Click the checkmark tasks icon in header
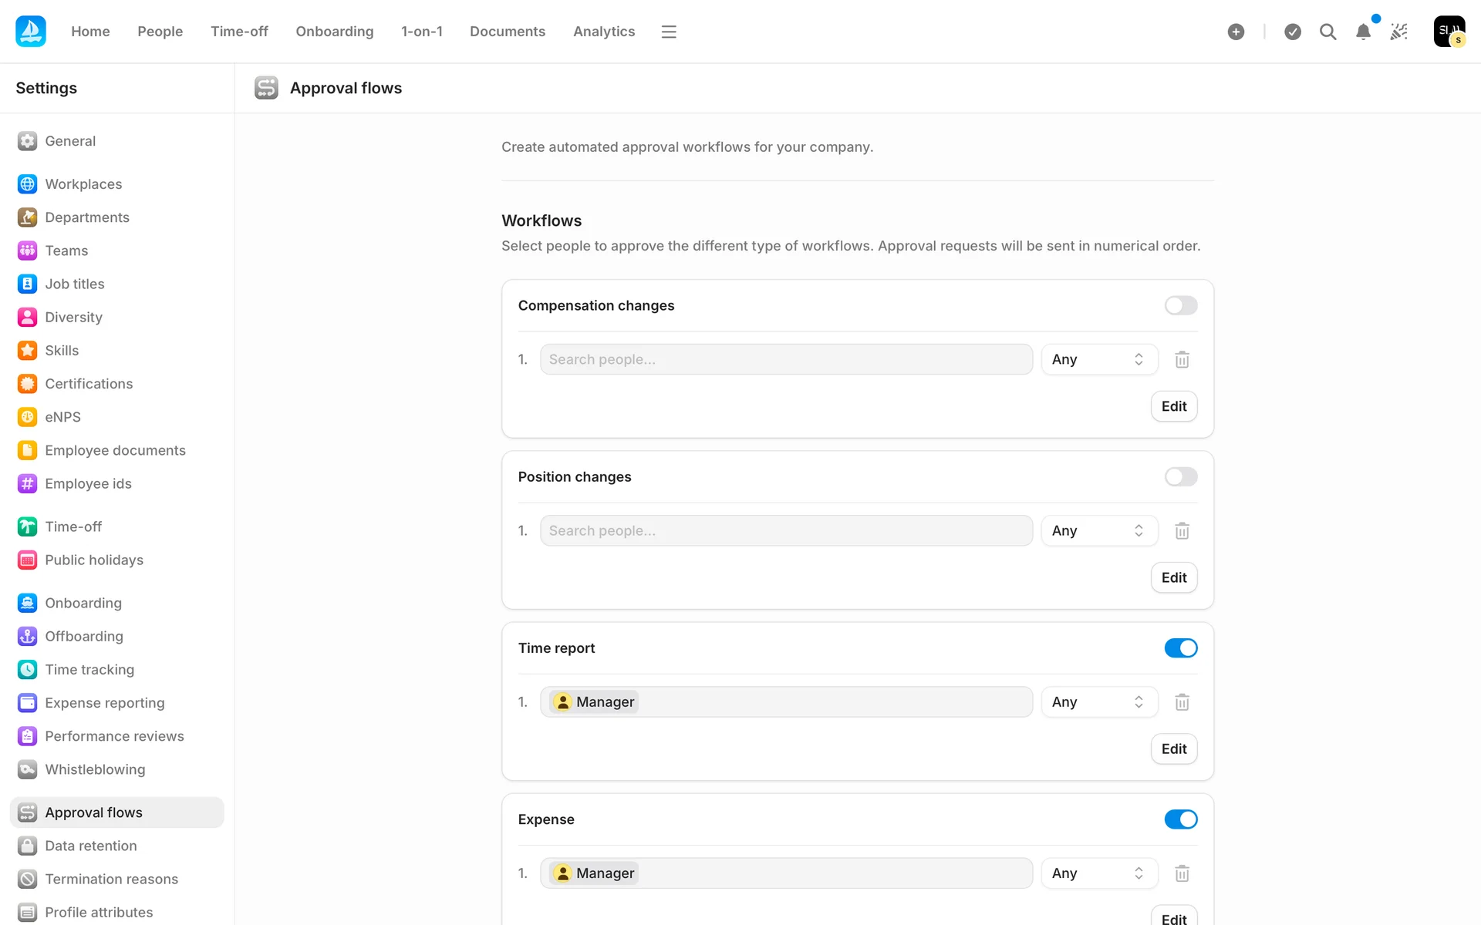Image resolution: width=1481 pixels, height=925 pixels. click(x=1293, y=32)
